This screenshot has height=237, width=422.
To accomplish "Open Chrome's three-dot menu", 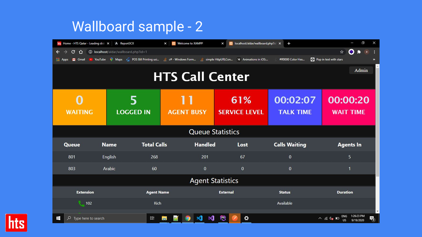I will pyautogui.click(x=374, y=52).
